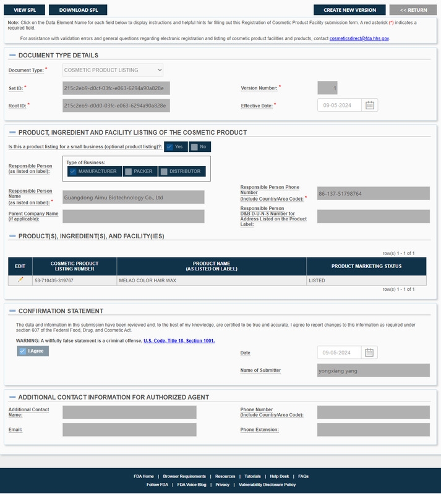441x494 pixels.
Task: Collapse the Confirmation Statement section
Action: [12, 311]
